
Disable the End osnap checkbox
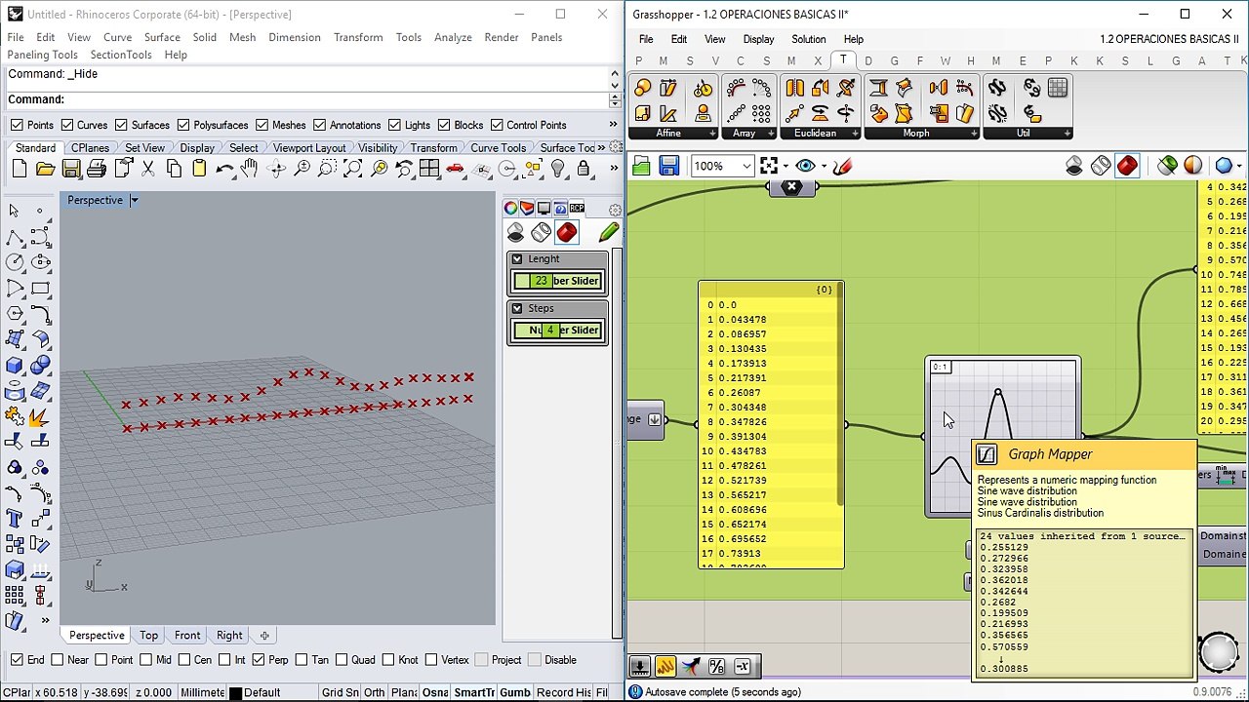[x=17, y=660]
